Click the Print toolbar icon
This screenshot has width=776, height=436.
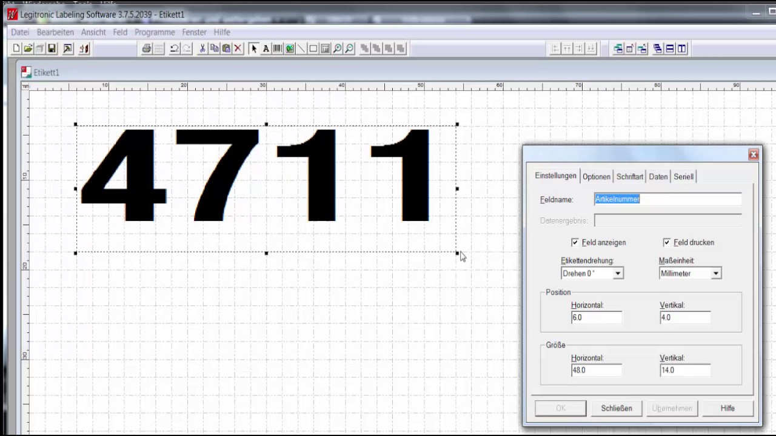coord(146,48)
